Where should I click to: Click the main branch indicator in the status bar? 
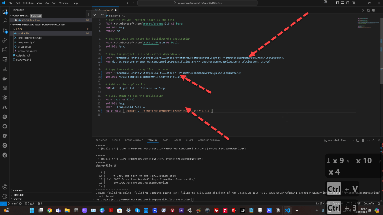pos(13,203)
